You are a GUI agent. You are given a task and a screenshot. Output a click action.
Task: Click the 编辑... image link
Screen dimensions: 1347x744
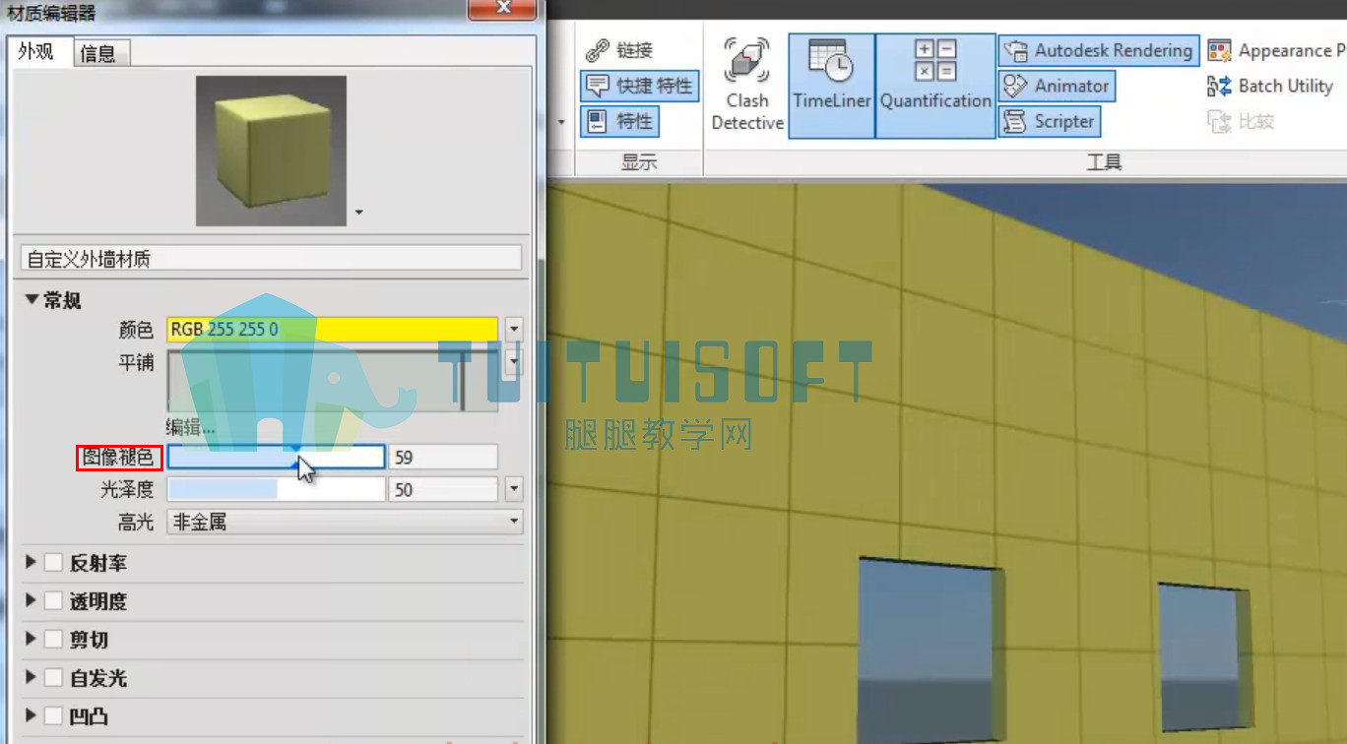190,427
